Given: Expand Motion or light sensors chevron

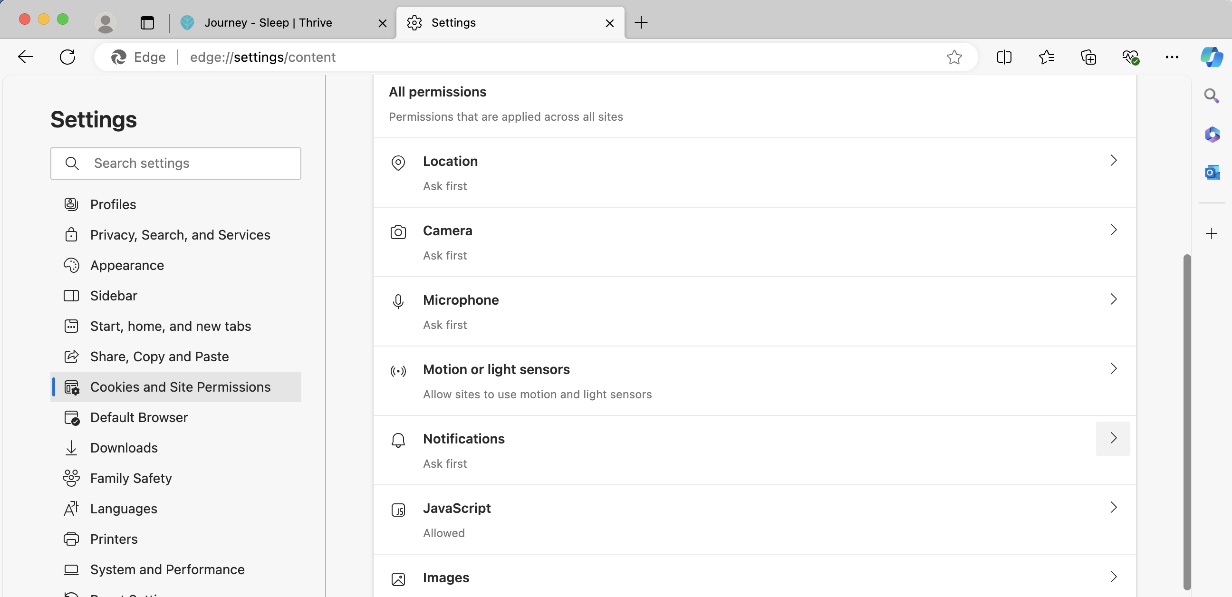Looking at the screenshot, I should [x=1113, y=368].
